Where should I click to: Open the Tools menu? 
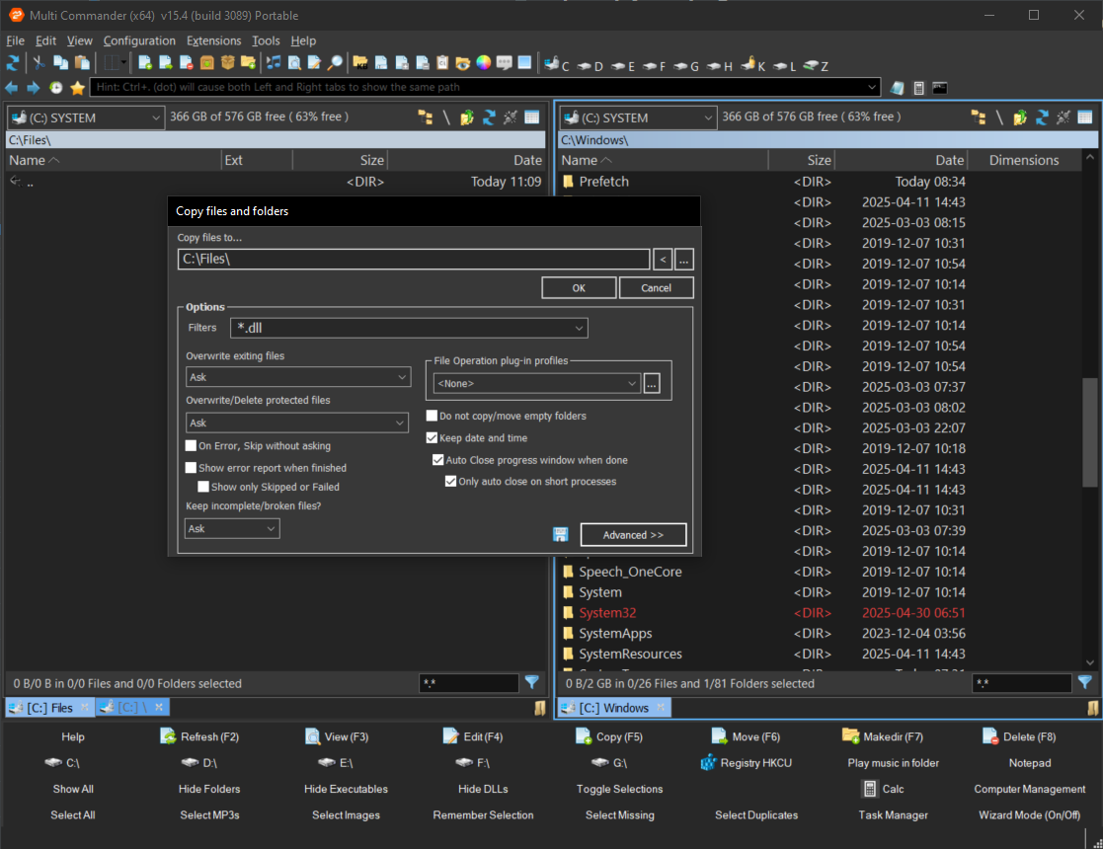pyautogui.click(x=266, y=40)
